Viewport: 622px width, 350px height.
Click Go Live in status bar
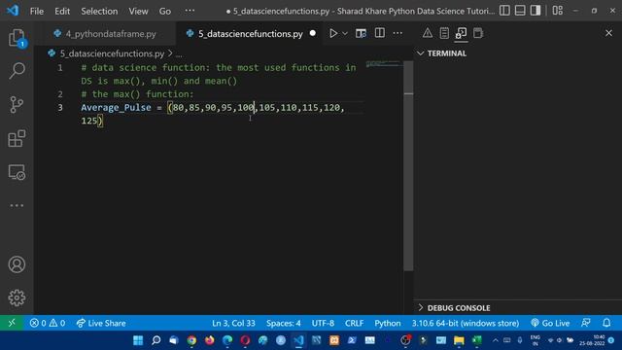550,323
